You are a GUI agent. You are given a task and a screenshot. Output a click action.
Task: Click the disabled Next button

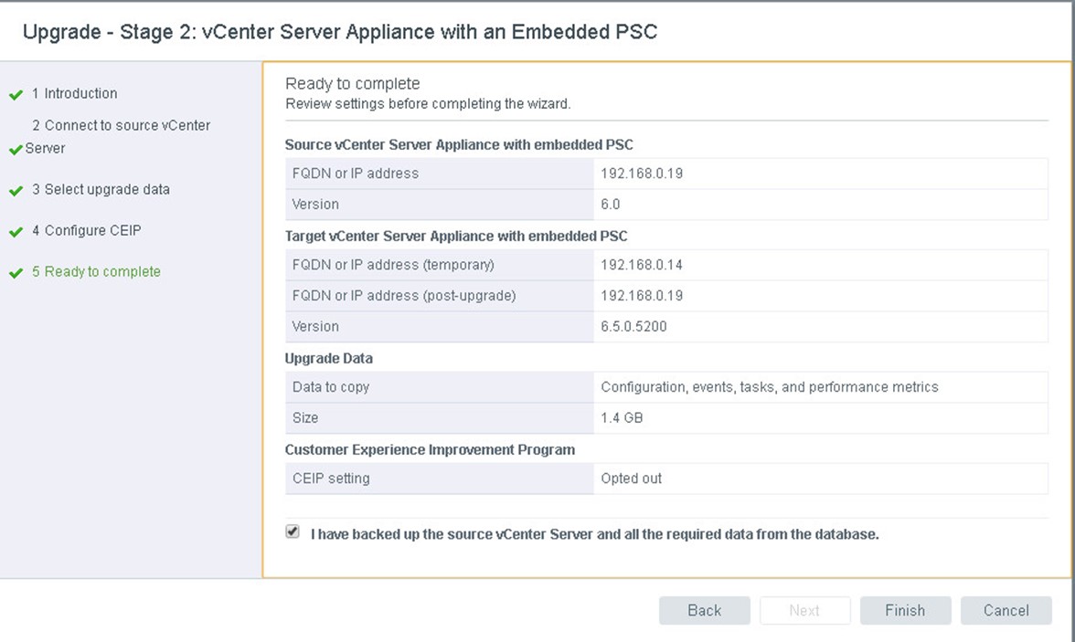(x=804, y=610)
